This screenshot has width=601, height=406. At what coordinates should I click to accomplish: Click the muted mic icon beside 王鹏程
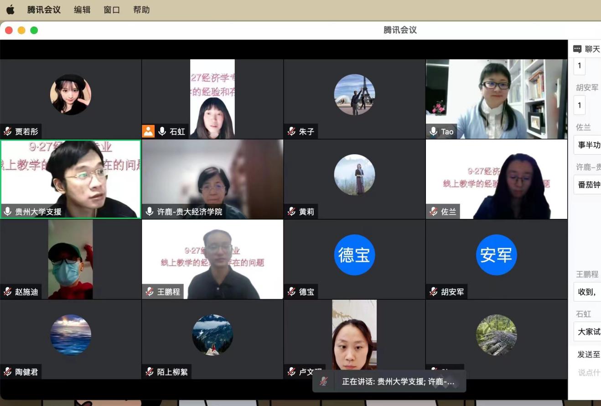pos(150,291)
